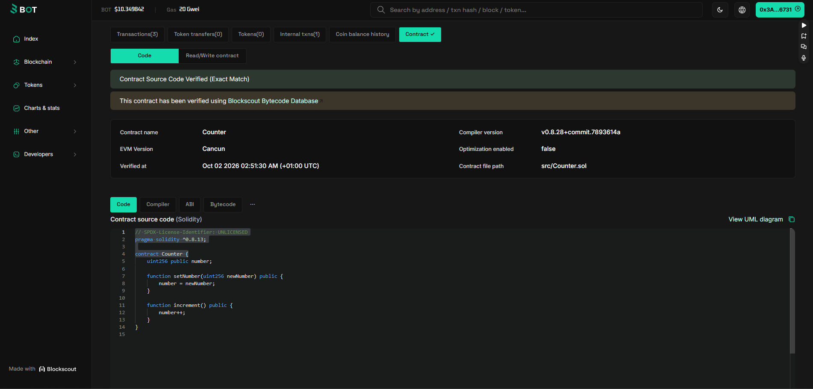Expand the Tokens menu chevron
Image resolution: width=813 pixels, height=389 pixels.
coord(75,85)
